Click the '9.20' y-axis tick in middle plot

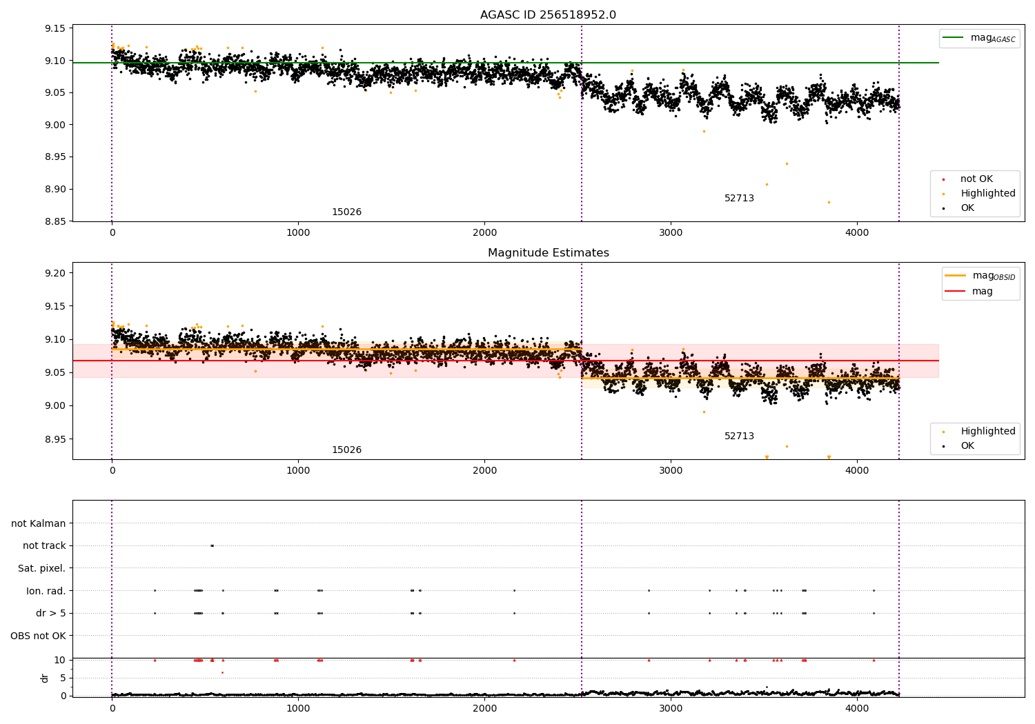click(55, 273)
